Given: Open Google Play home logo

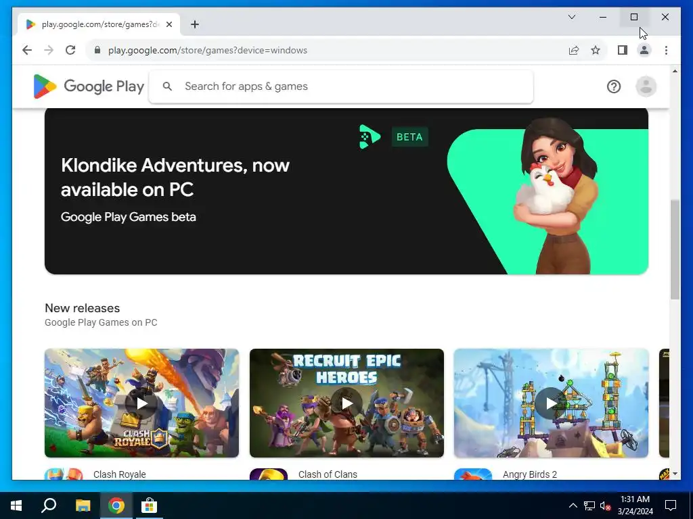Looking at the screenshot, I should 89,86.
